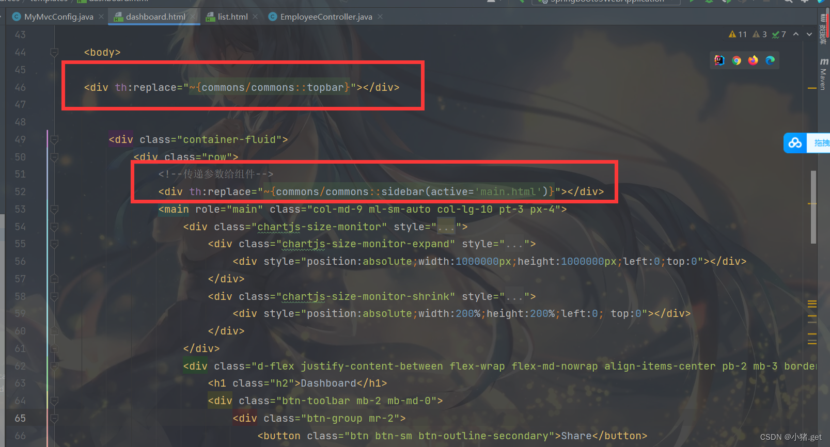
Task: Open dashboard.html in Chrome browser
Action: point(737,60)
